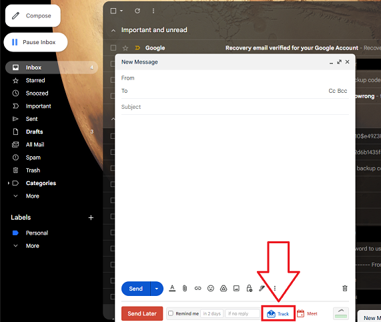This screenshot has width=381, height=322.
Task: Collapse the Important and unread section
Action: coord(113,31)
